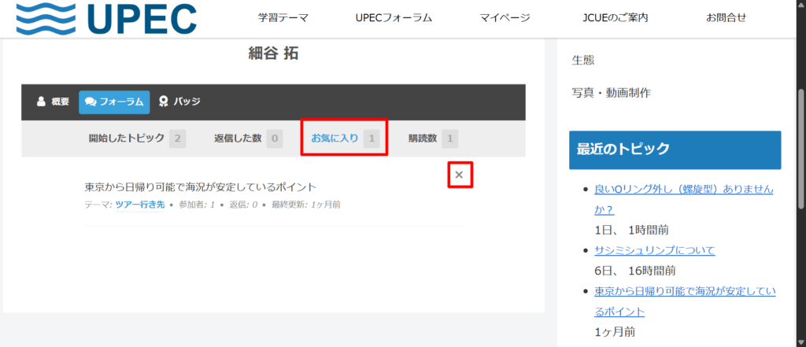Open JCUEのご案内 in the navigation bar
806x347 pixels.
click(x=616, y=18)
